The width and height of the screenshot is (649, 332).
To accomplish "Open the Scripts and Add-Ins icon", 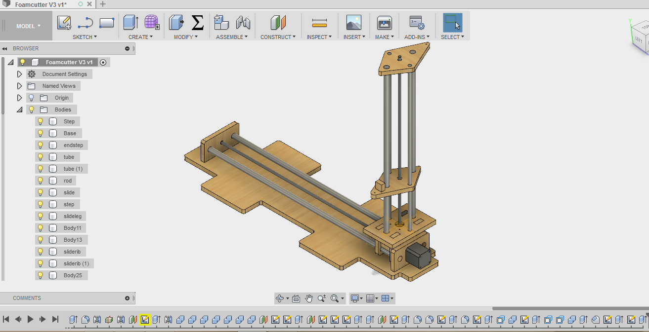I will [x=416, y=22].
